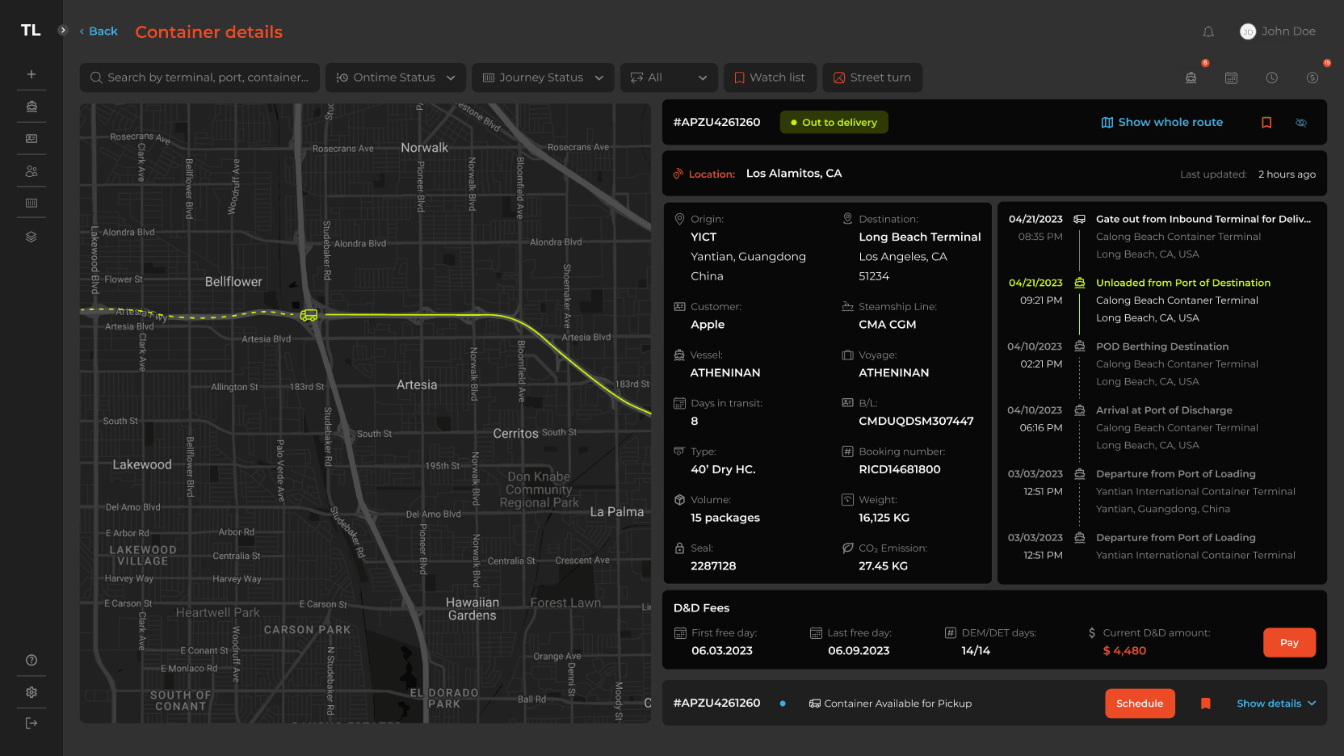Click the Pay button

tap(1289, 643)
